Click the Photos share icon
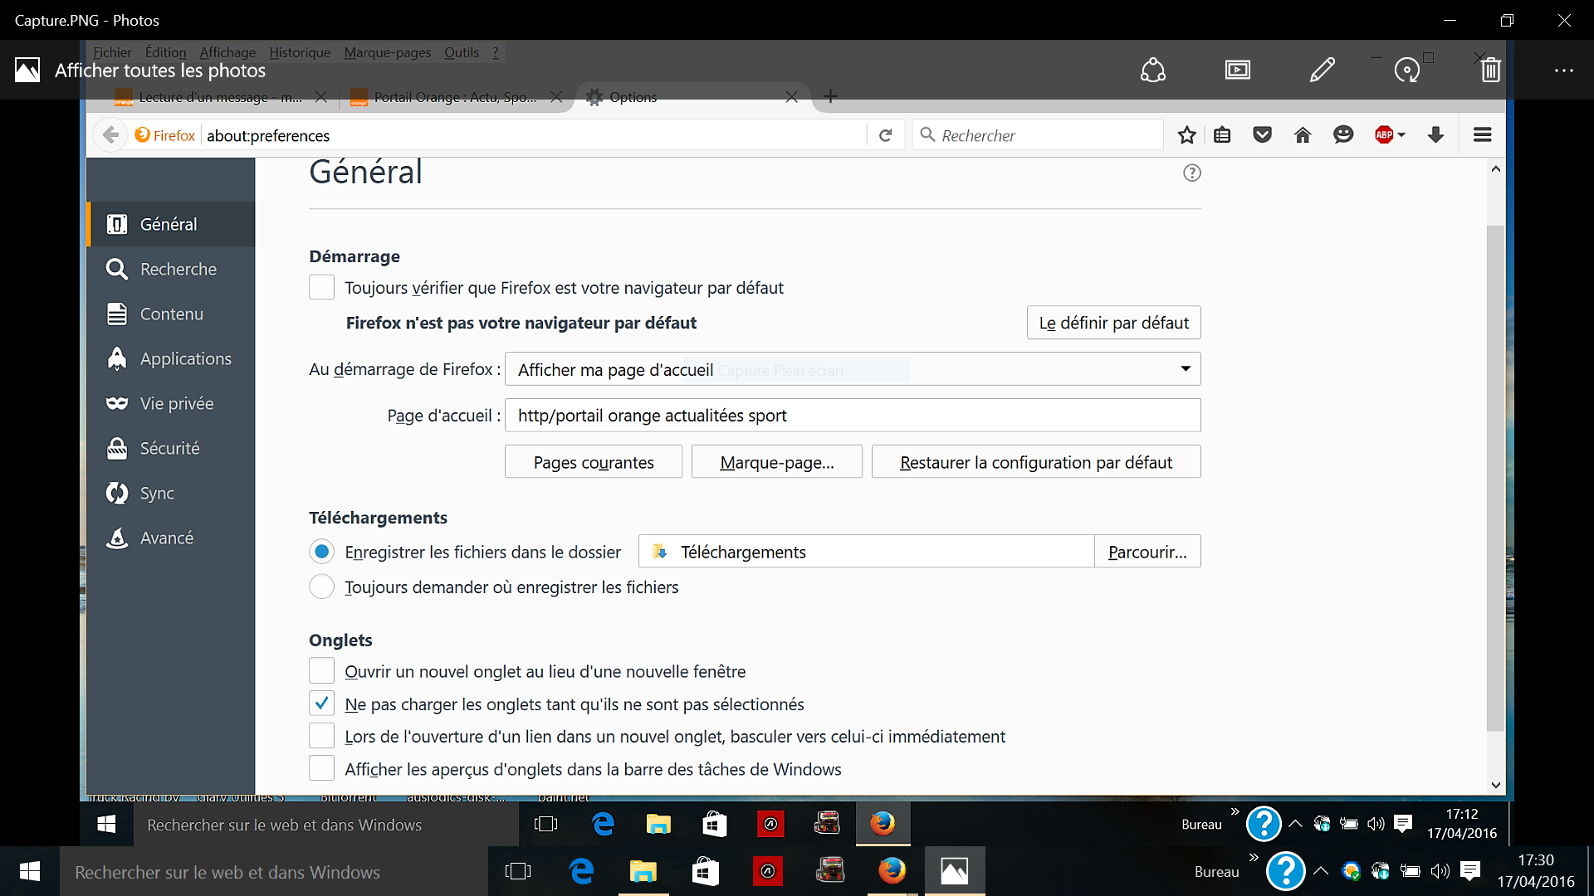Viewport: 1594px width, 896px height. pyautogui.click(x=1152, y=71)
